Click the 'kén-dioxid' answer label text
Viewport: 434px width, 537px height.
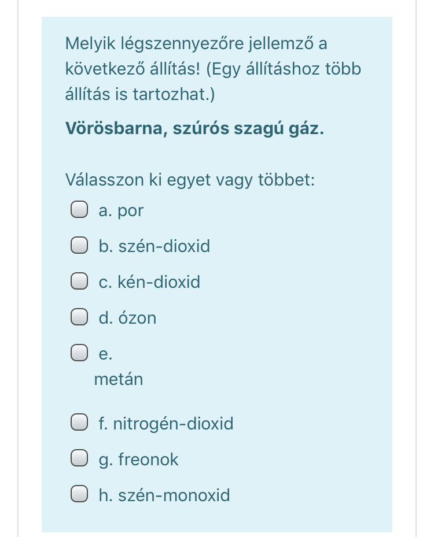tap(159, 282)
